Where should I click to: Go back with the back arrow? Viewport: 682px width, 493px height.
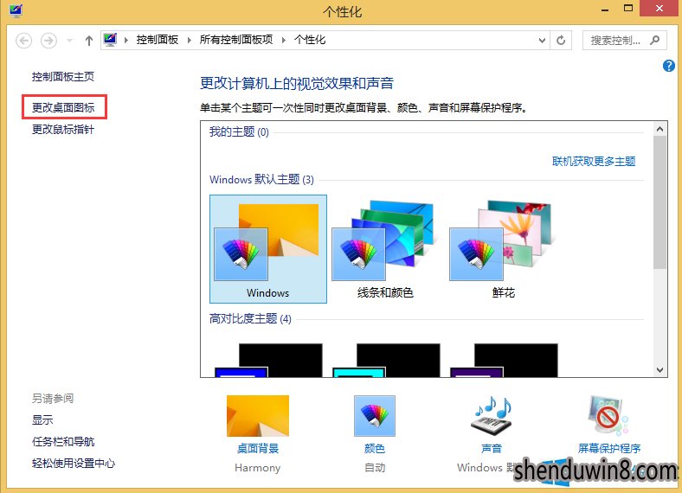[24, 41]
